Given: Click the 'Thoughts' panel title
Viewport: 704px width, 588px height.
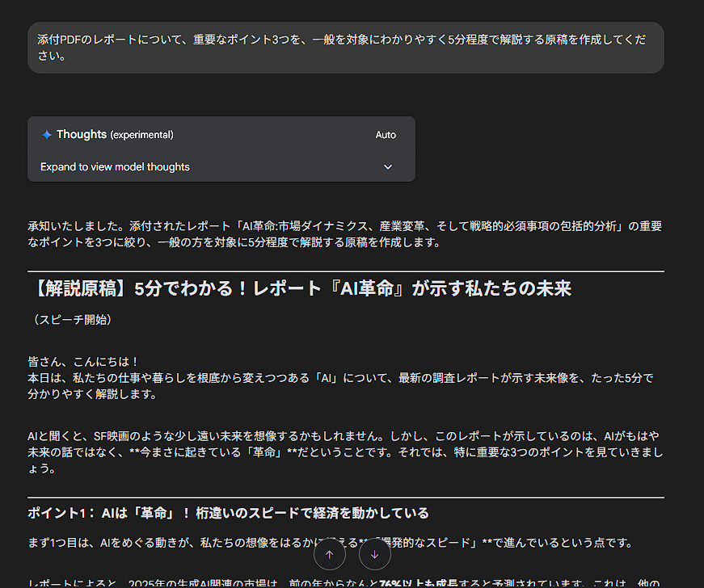Looking at the screenshot, I should (x=82, y=135).
